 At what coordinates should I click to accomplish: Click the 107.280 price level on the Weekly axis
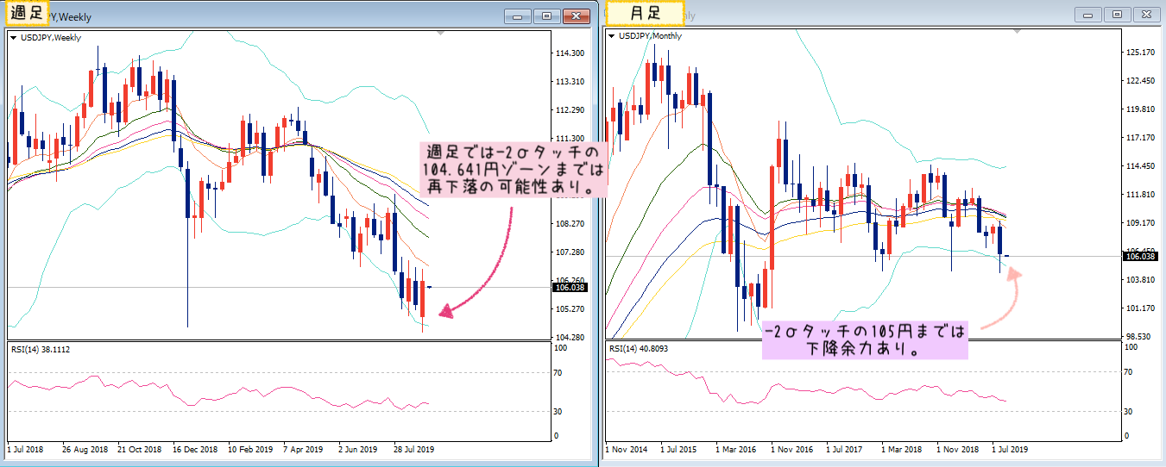(x=572, y=252)
